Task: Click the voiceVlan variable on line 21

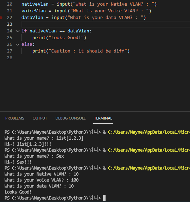Action: [x=33, y=11]
